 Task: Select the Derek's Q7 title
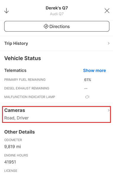pyautogui.click(x=57, y=8)
